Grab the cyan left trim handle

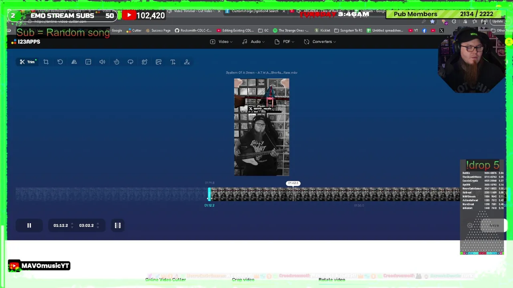209,194
